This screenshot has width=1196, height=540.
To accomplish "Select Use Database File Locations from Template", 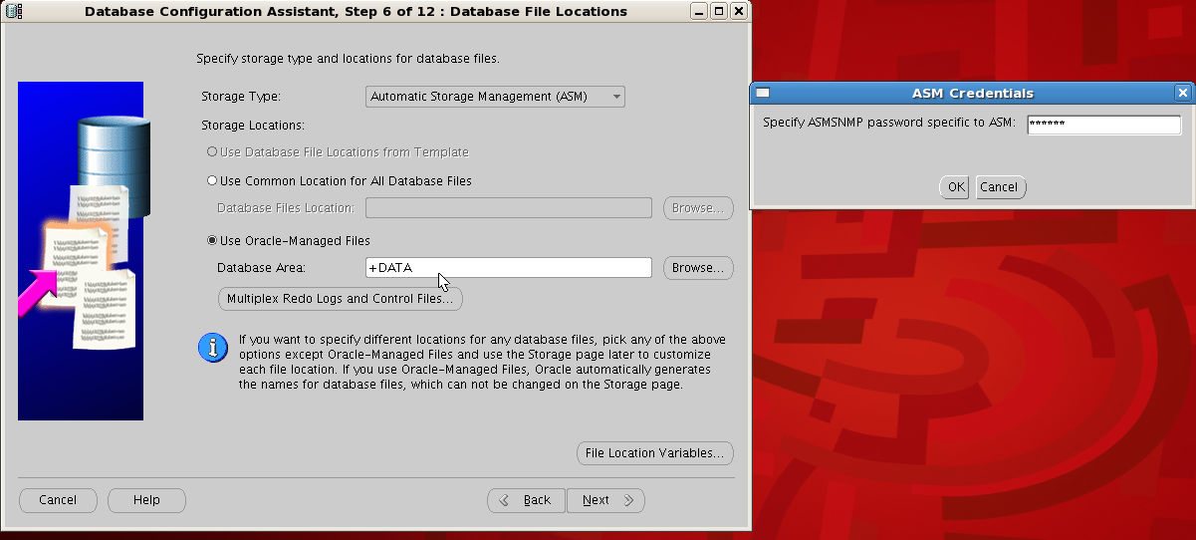I will pyautogui.click(x=337, y=152).
